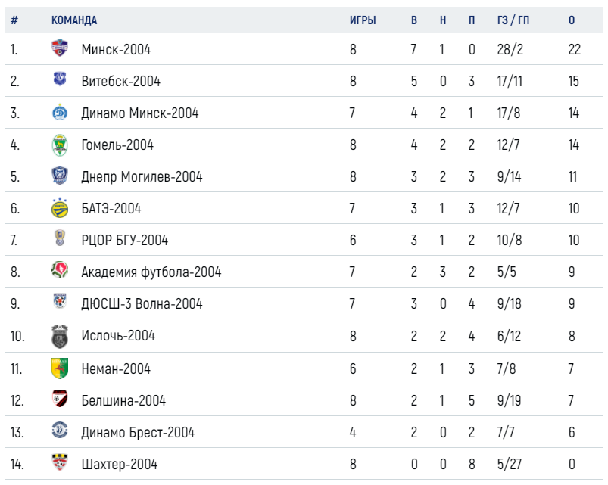Image resolution: width=608 pixels, height=485 pixels.
Task: Click the Ислочь-2004 gray crest
Action: [x=60, y=336]
